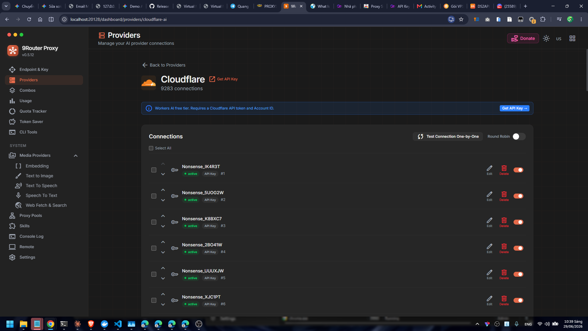
Task: Move Nonsense_5UOG2W up with chevron
Action: (x=163, y=190)
